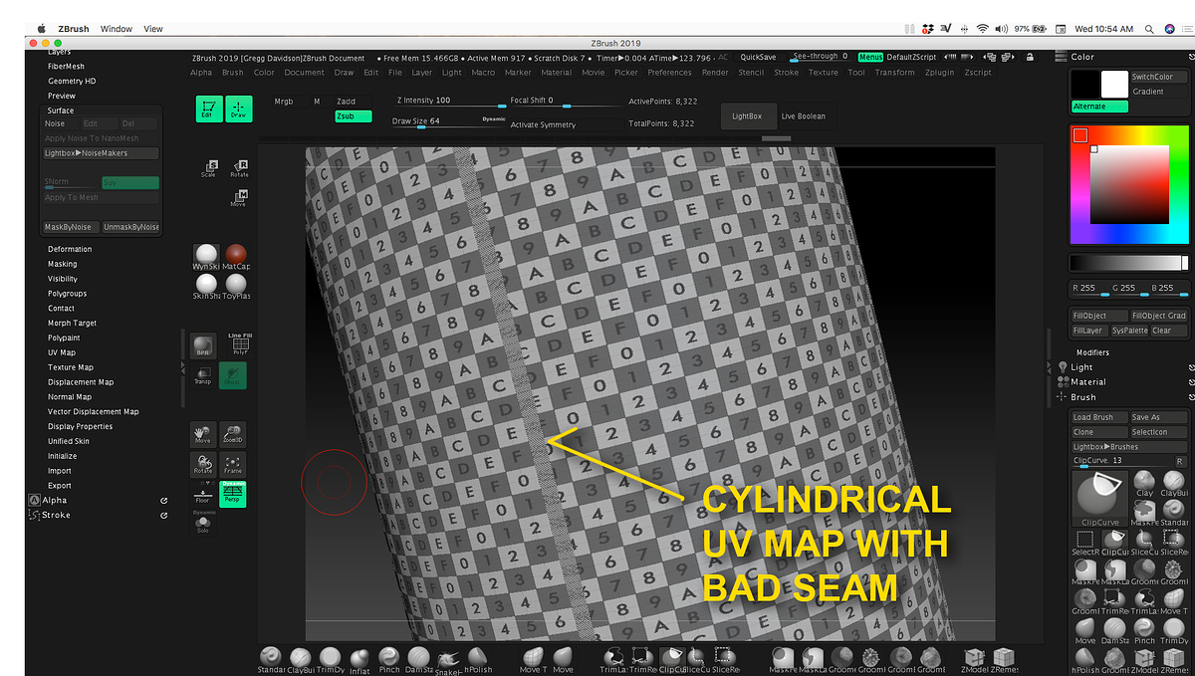The width and height of the screenshot is (1195, 676).
Task: Toggle the Floor grid display
Action: click(203, 494)
